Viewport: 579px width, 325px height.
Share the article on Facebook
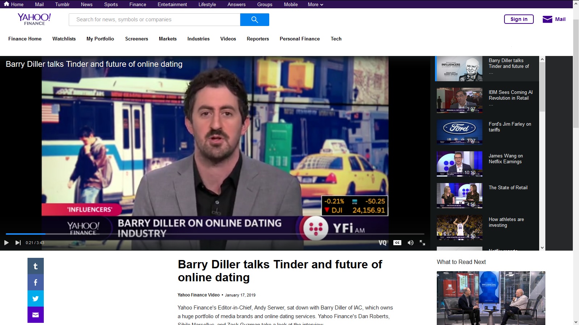tap(35, 282)
